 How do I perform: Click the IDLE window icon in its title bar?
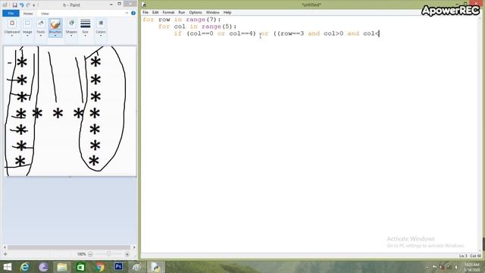[144, 5]
